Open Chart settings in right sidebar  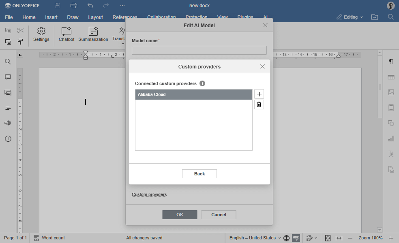tap(391, 139)
